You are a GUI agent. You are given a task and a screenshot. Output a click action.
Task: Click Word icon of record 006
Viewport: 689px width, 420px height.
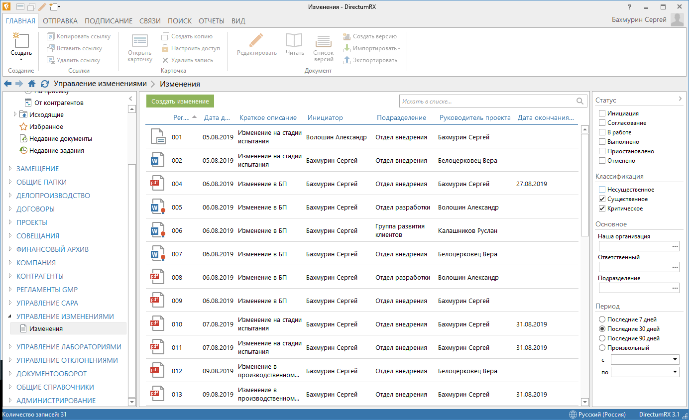coord(157,230)
